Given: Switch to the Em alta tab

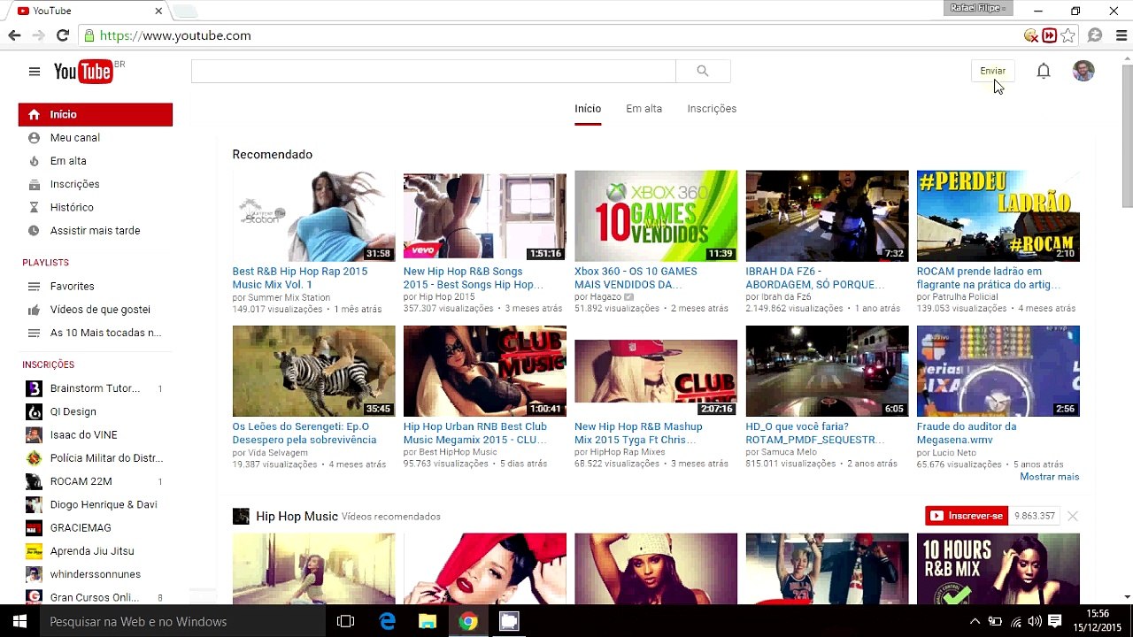Looking at the screenshot, I should tap(644, 109).
